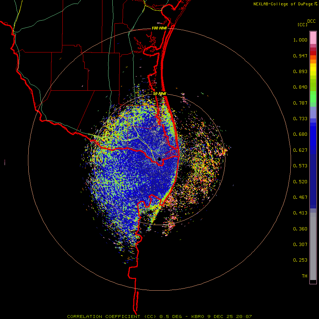Screen dimensions: 319x319
Task: Click the 0.947 scale value
Action: pyautogui.click(x=300, y=56)
